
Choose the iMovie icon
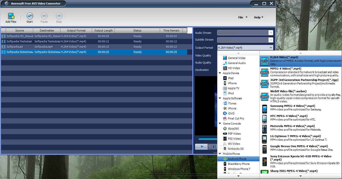click(x=225, y=108)
